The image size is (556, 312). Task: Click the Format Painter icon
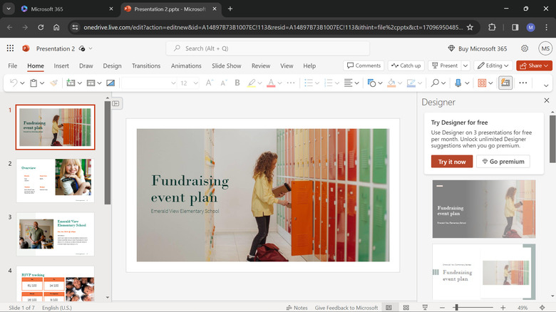tap(53, 83)
